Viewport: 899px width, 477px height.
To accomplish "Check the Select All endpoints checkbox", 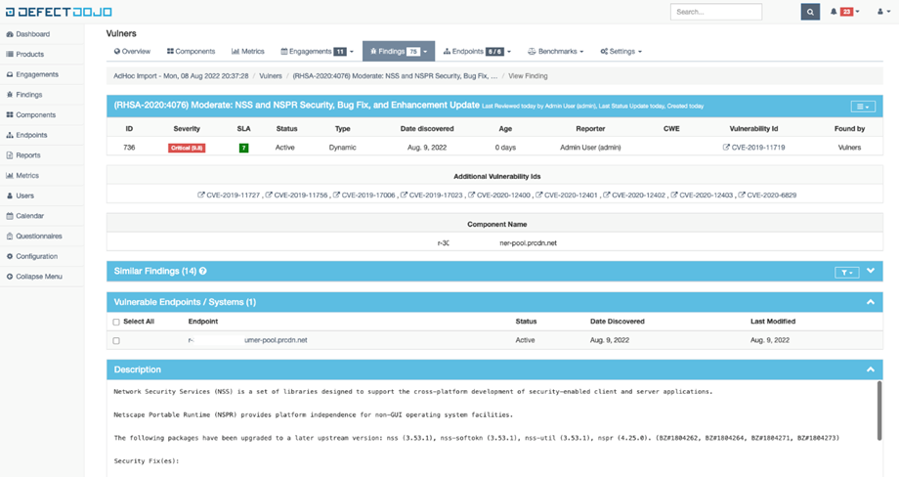I will coord(116,322).
